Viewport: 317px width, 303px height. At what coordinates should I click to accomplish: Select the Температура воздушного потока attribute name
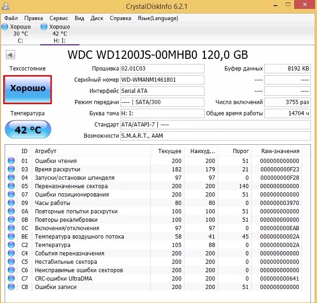[79, 237]
